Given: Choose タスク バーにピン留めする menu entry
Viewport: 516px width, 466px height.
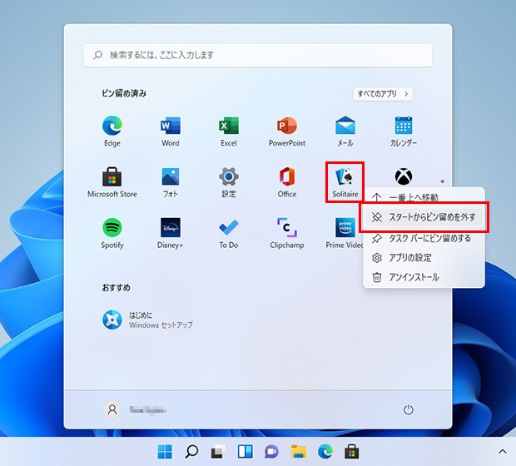Looking at the screenshot, I should coord(424,238).
